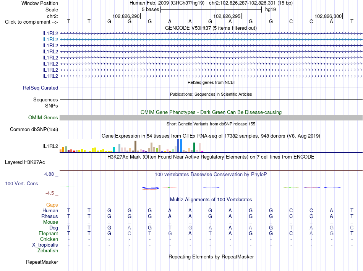Select the Mouse species row label

pos(51,222)
